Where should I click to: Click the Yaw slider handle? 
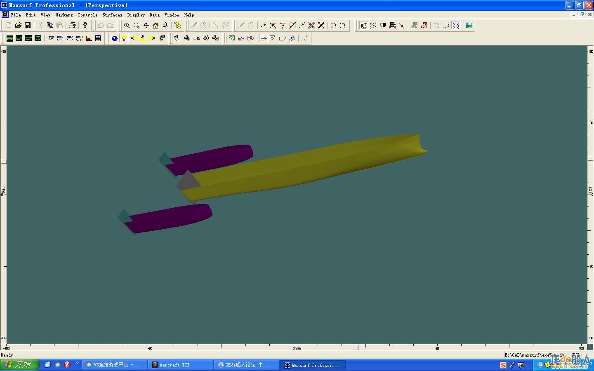[x=356, y=348]
